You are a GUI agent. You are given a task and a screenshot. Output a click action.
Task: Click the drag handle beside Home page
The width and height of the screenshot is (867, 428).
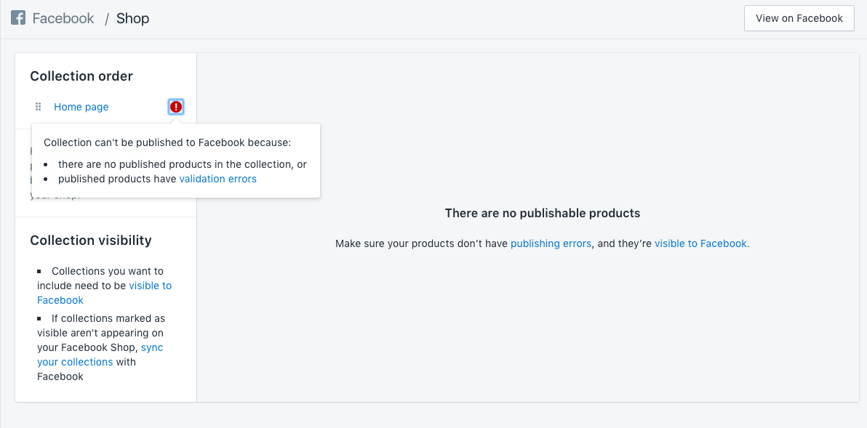click(39, 107)
